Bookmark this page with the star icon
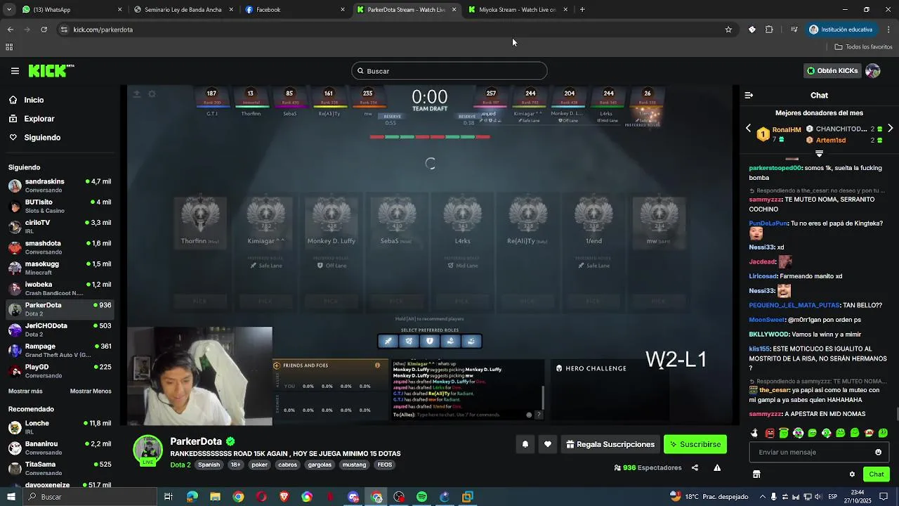Image resolution: width=899 pixels, height=506 pixels. [728, 30]
